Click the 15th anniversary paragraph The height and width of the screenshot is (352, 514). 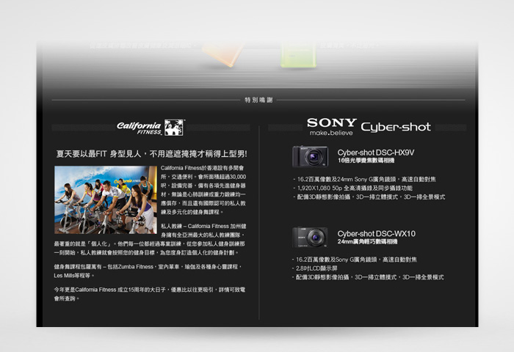[x=150, y=294]
